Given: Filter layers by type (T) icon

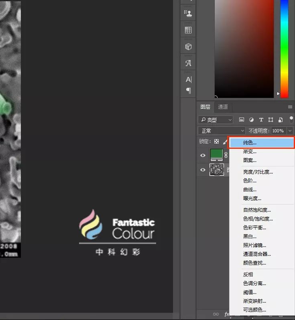Looking at the screenshot, I should (x=261, y=119).
